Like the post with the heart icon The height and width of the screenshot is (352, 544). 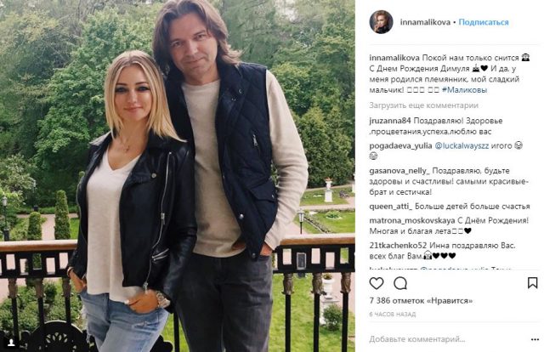(377, 284)
